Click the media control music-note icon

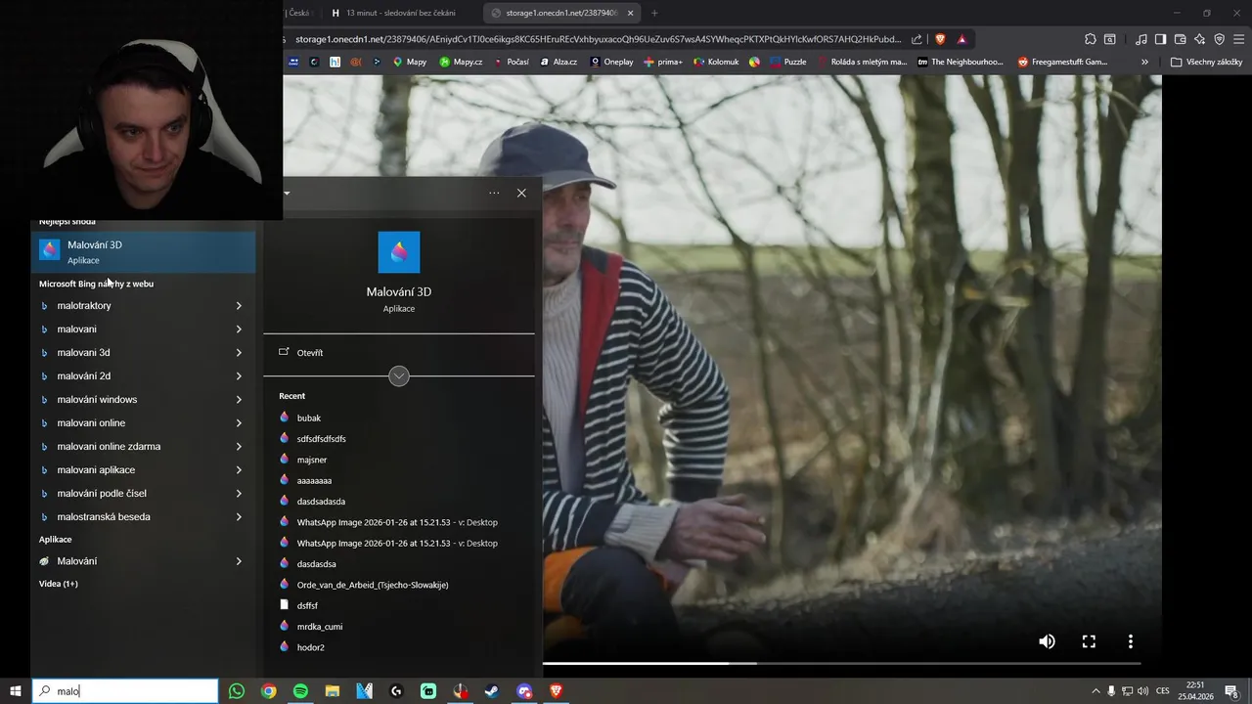point(1141,39)
